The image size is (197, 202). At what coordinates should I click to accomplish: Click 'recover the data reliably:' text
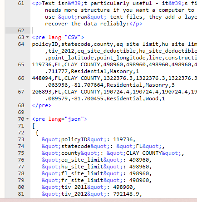click(x=87, y=24)
